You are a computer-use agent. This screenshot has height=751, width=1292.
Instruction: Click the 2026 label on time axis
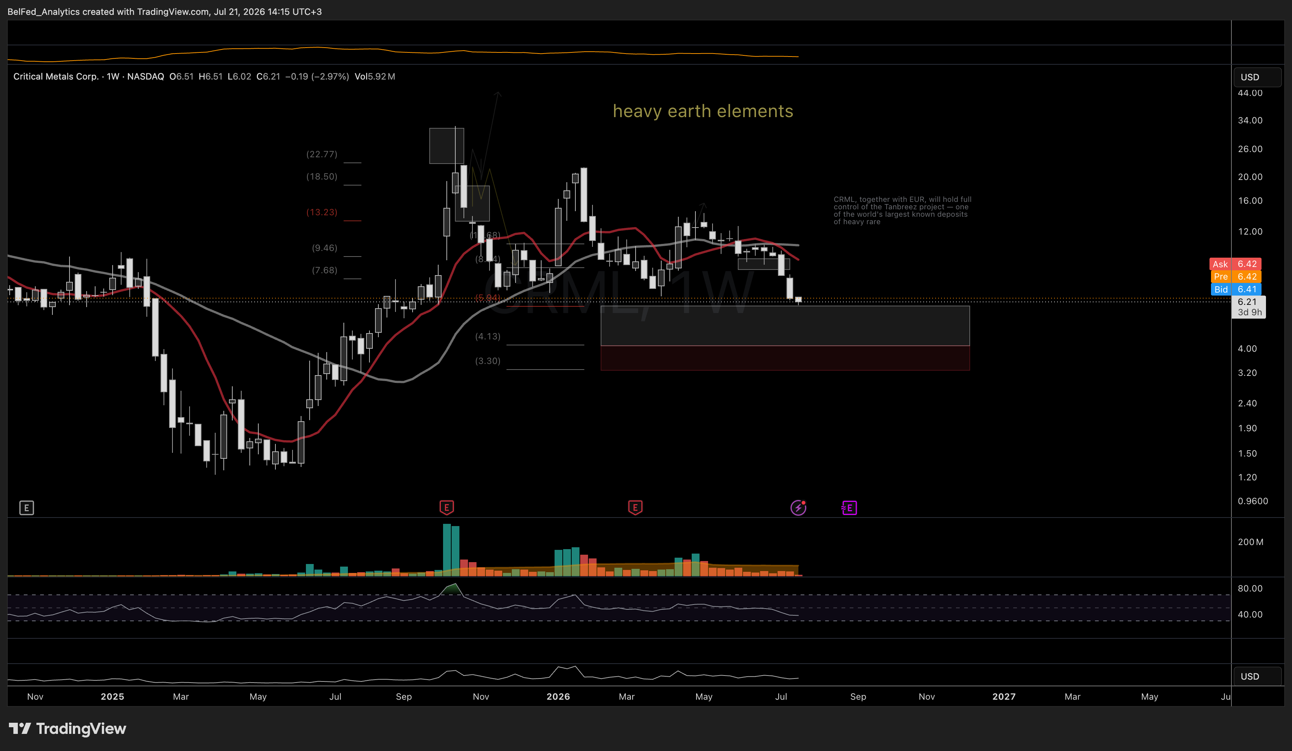click(x=558, y=696)
